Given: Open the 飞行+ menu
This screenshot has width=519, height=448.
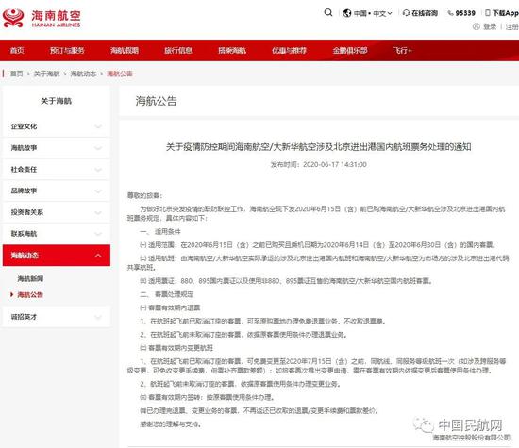Looking at the screenshot, I should click(x=402, y=50).
